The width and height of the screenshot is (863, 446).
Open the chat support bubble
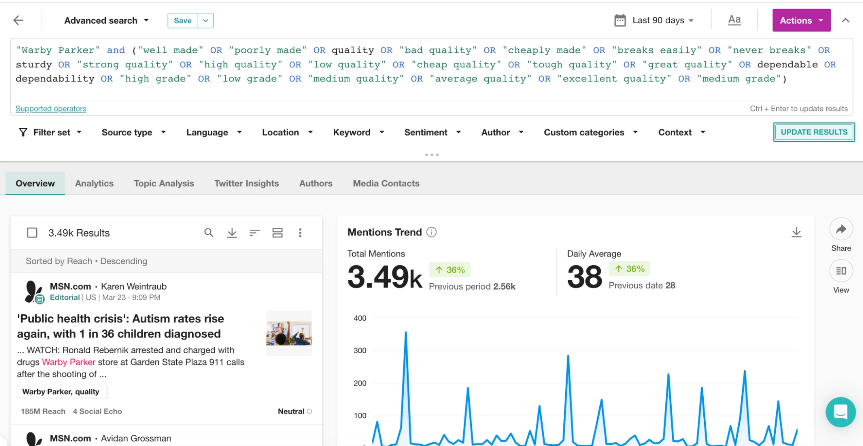coord(841,412)
